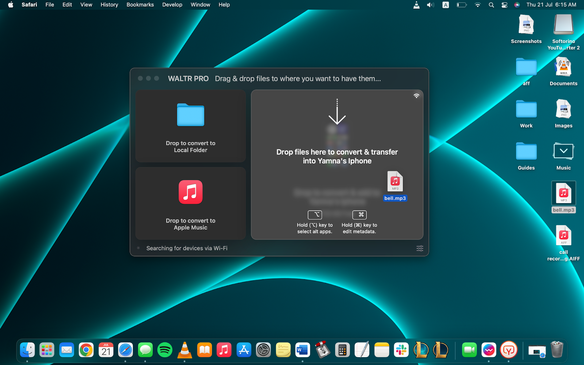Open Calendar from the Dock

click(106, 350)
